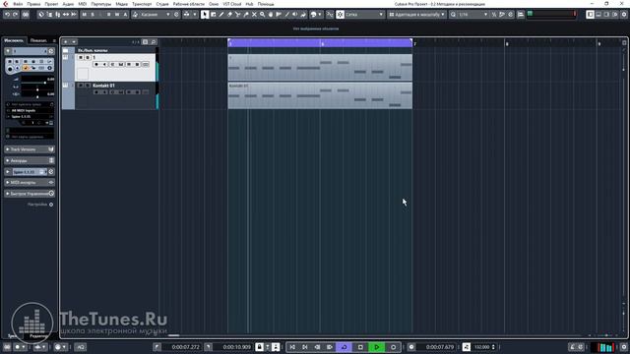Expand the MIDI-инсерты section

(x=30, y=182)
